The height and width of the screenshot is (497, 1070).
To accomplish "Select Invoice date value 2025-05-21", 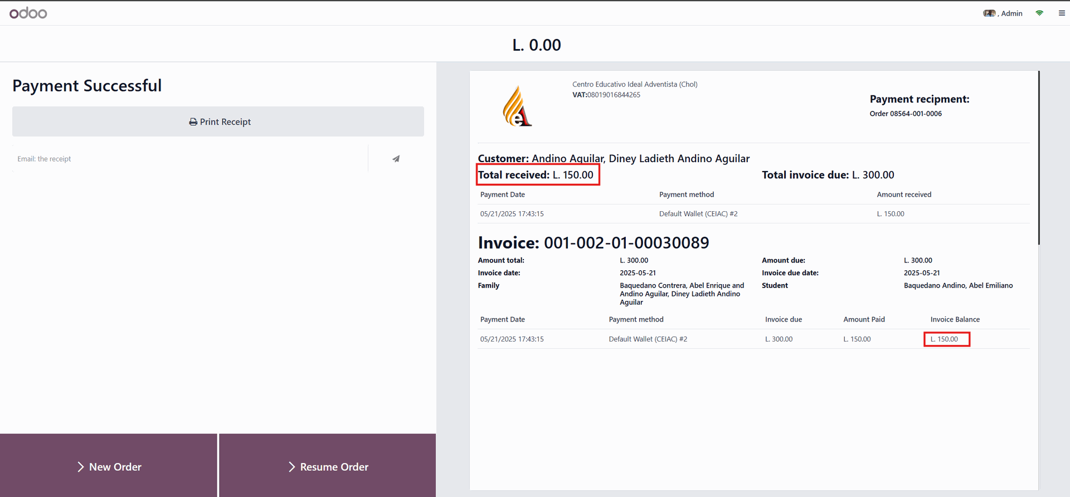I will 638,273.
